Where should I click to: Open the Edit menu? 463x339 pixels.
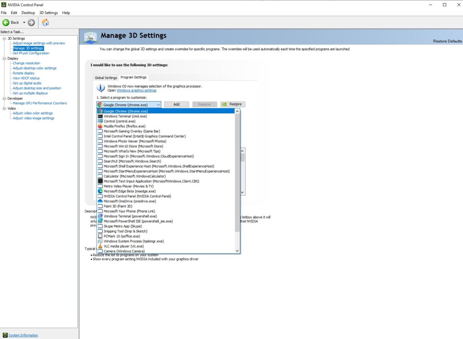[x=14, y=13]
